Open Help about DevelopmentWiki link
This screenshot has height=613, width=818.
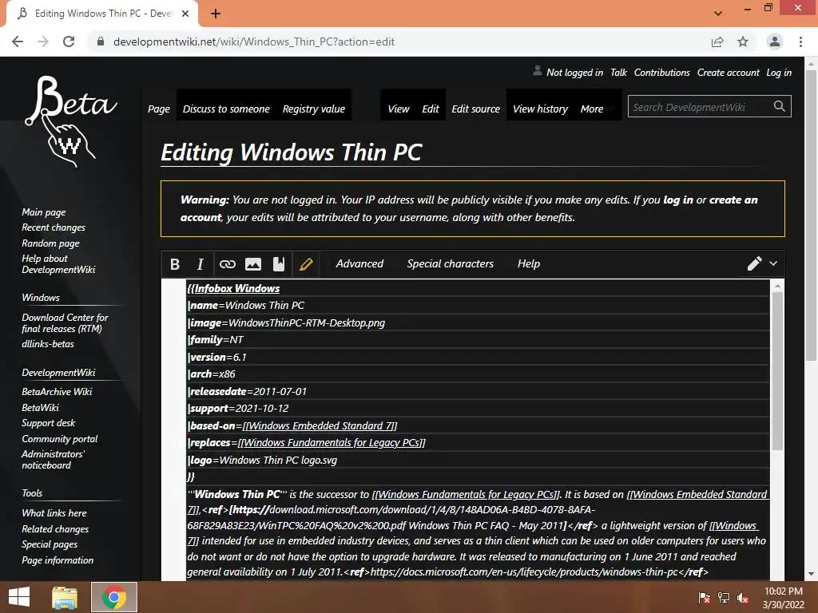58,263
